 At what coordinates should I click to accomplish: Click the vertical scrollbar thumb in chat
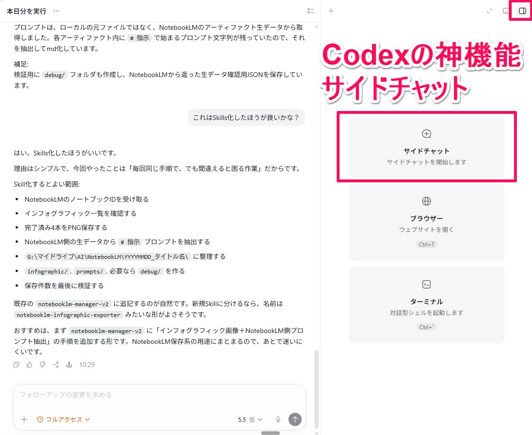[316, 390]
